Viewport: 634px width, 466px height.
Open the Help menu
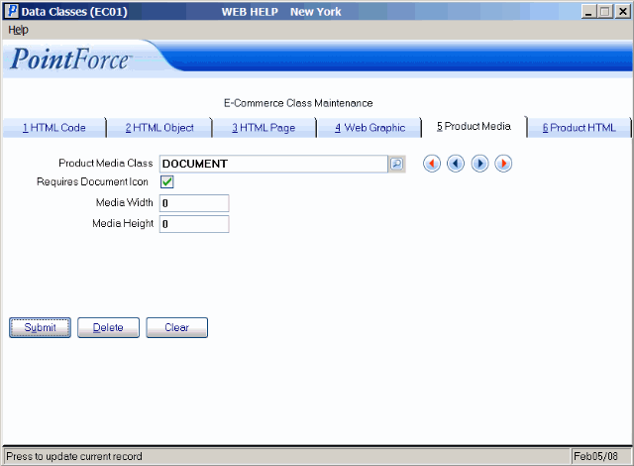tap(18, 30)
